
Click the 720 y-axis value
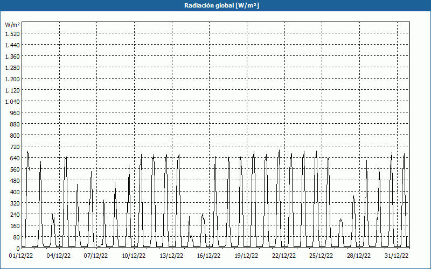(x=15, y=146)
